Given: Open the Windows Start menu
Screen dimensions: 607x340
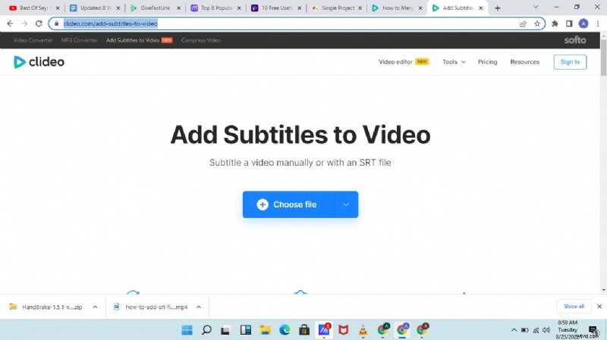Looking at the screenshot, I should coord(186,330).
